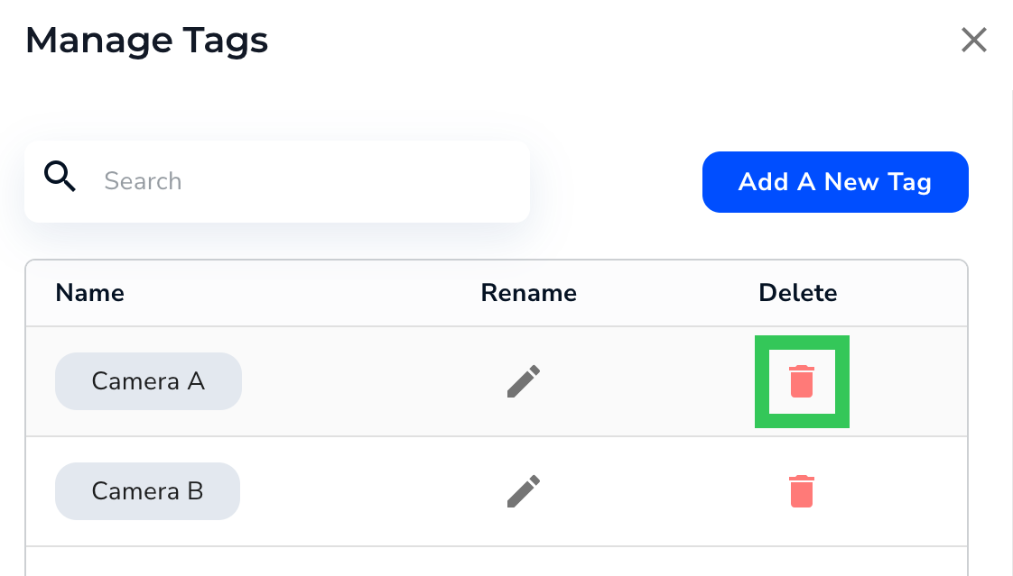
Task: Click the Delete column header
Action: click(x=797, y=293)
